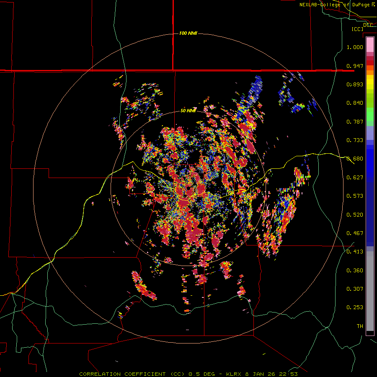The width and height of the screenshot is (377, 377).
Task: Click the 0.360 scale value
Action: (x=355, y=271)
